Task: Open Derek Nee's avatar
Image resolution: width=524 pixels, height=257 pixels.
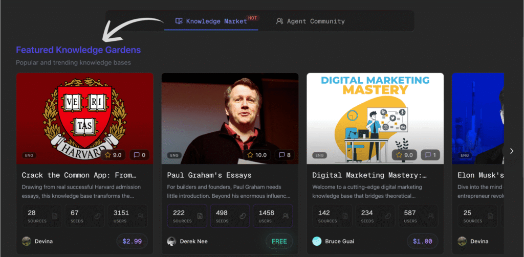Action: coord(172,241)
